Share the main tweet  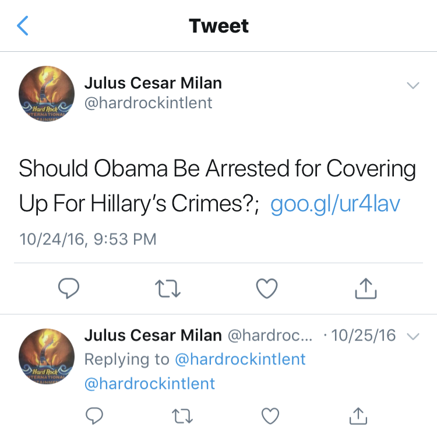(366, 288)
